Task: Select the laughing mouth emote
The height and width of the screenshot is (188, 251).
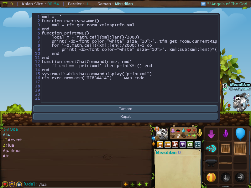Action: coord(178,130)
